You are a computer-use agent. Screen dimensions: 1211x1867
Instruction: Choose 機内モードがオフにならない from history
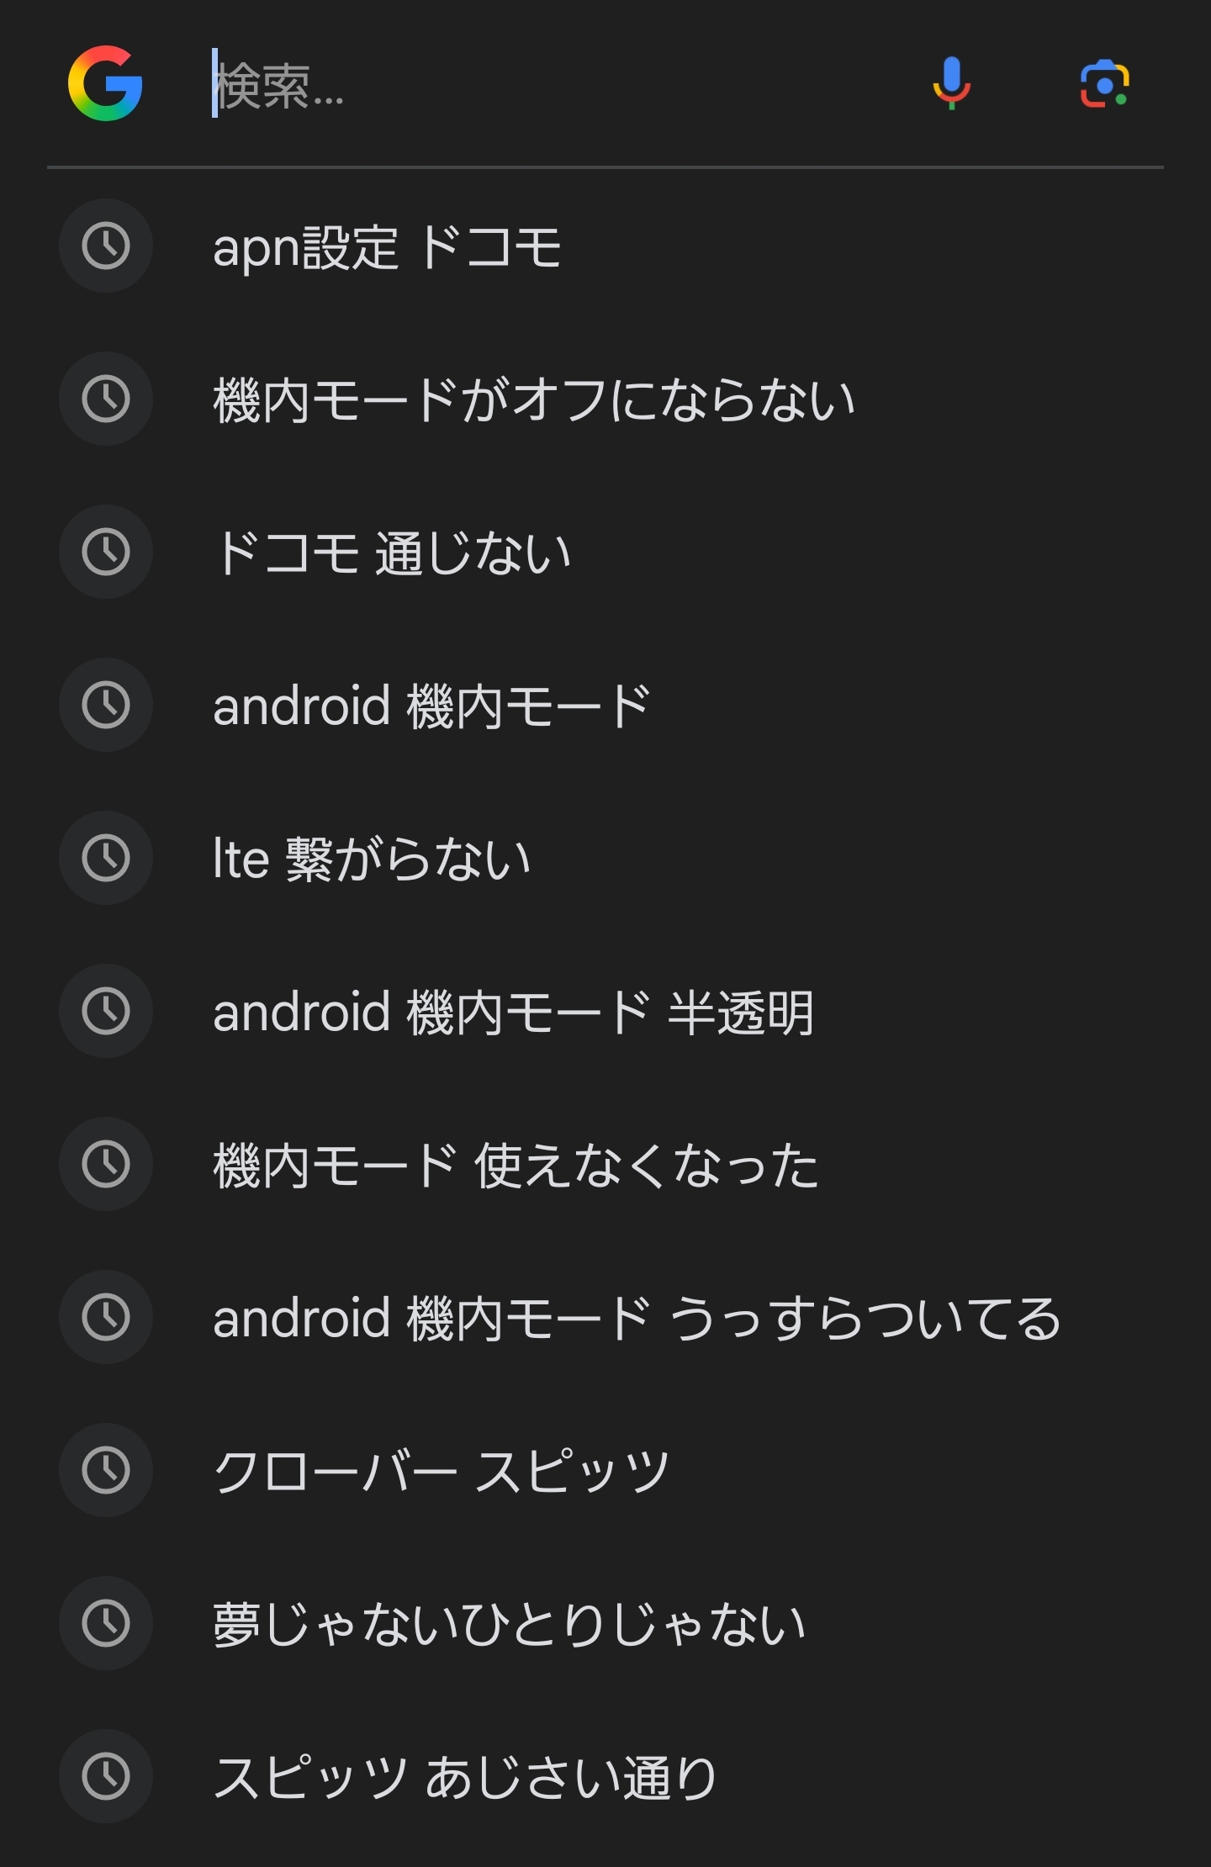(x=534, y=400)
